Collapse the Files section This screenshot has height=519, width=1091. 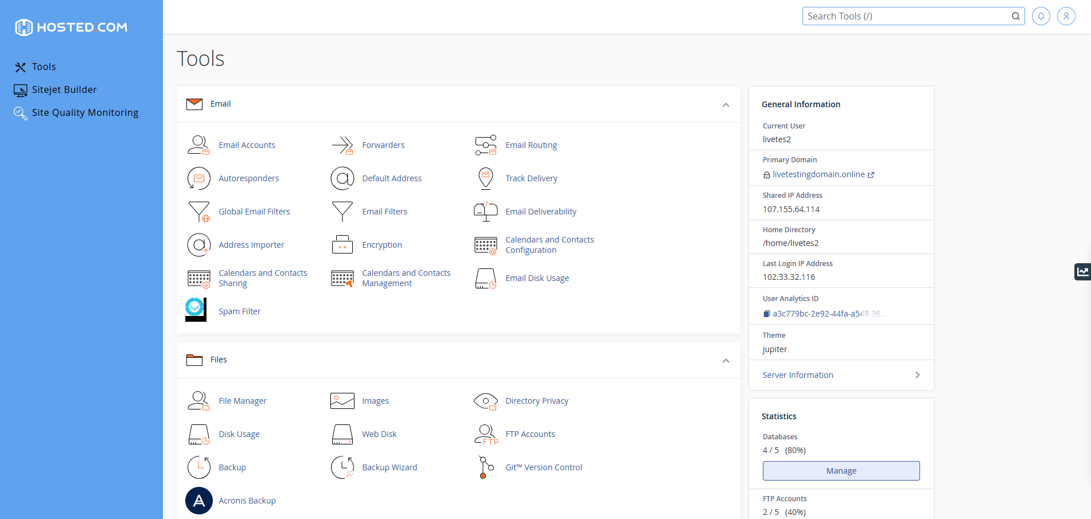click(726, 361)
